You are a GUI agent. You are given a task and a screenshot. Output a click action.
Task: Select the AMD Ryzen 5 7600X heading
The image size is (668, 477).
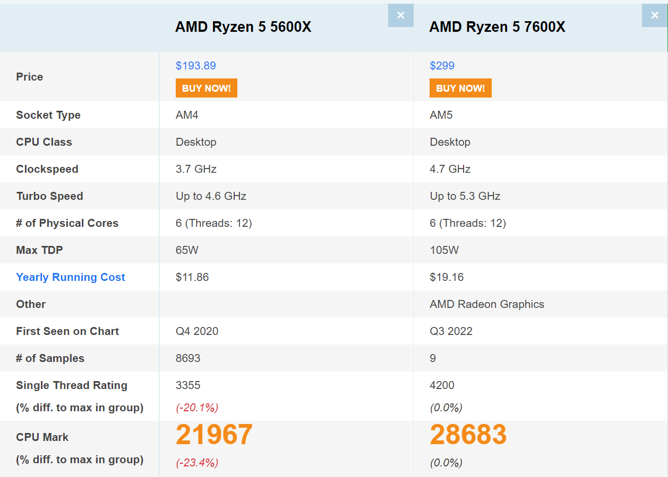coord(498,27)
